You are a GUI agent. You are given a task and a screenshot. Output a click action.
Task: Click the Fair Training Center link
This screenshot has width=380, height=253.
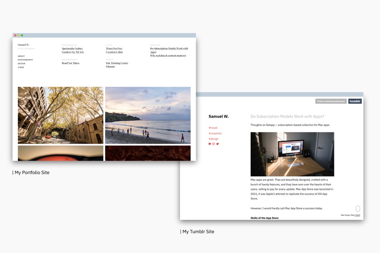click(x=117, y=63)
